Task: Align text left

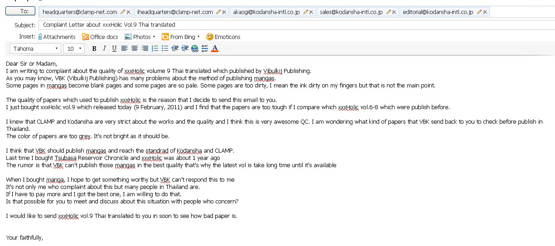Action: [x=124, y=48]
